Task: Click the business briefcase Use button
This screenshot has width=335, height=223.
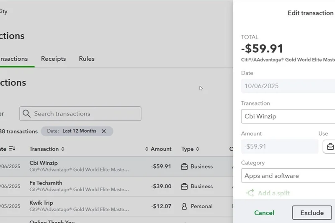Action: click(x=330, y=146)
